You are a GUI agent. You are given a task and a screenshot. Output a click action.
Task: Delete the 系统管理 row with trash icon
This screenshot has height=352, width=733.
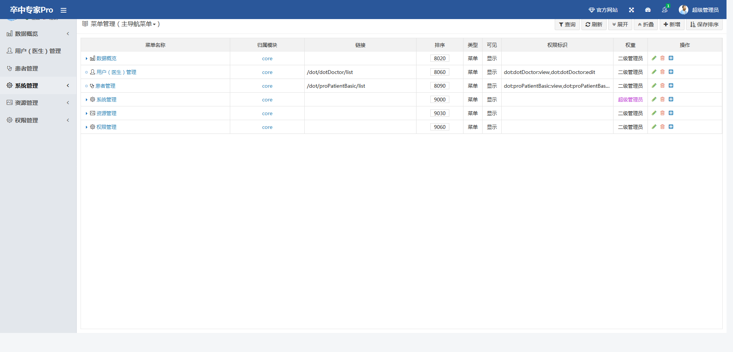pyautogui.click(x=662, y=99)
